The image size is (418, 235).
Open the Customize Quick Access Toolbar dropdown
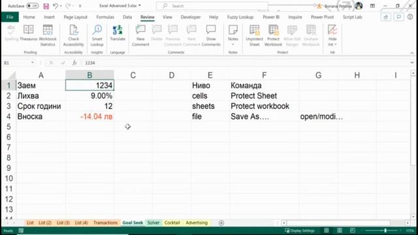pyautogui.click(x=80, y=6)
